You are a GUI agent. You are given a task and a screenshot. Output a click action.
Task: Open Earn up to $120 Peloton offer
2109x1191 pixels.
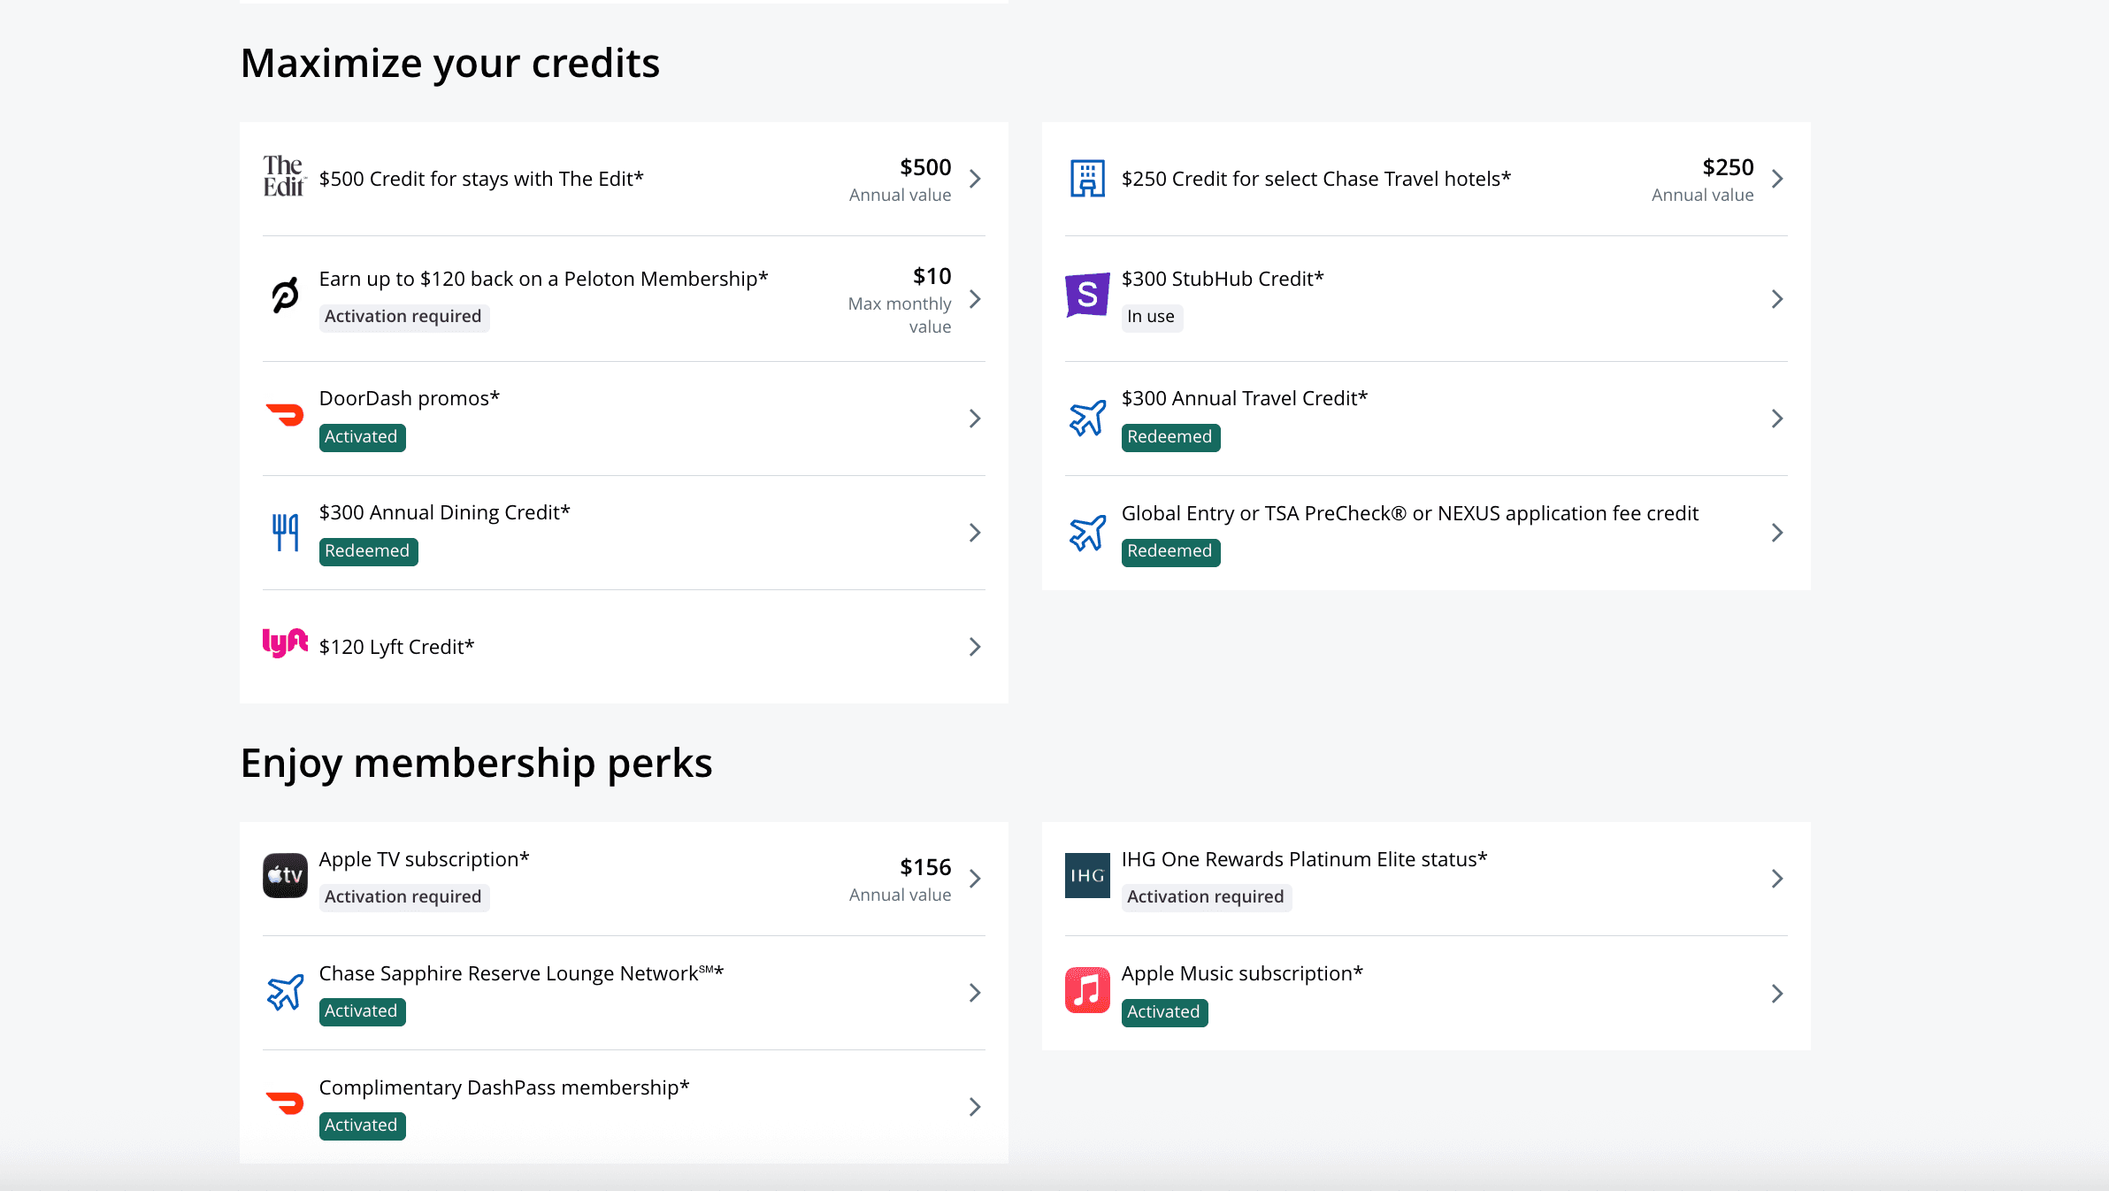point(624,299)
